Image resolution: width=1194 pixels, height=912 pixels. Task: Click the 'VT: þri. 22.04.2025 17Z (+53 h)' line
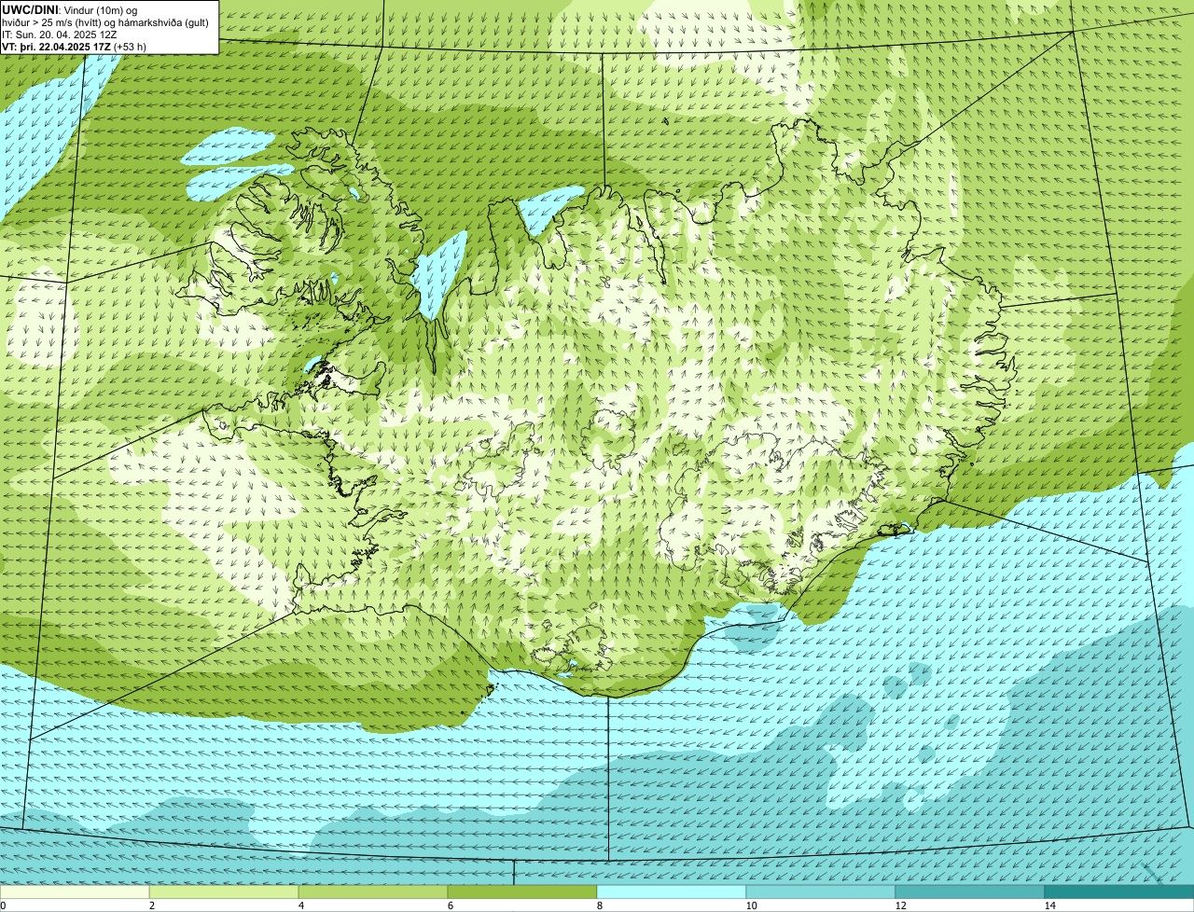(75, 47)
